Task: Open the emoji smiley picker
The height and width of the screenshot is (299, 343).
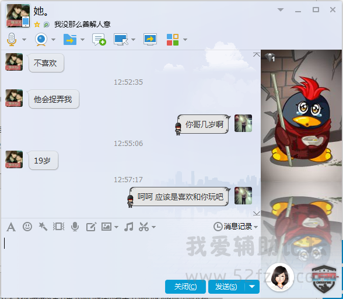Action: coord(27,227)
